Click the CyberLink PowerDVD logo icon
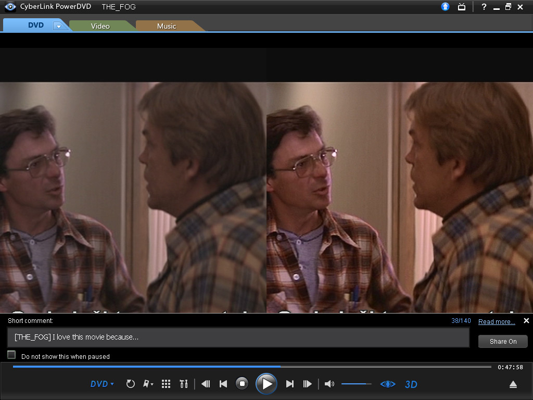 (x=10, y=6)
